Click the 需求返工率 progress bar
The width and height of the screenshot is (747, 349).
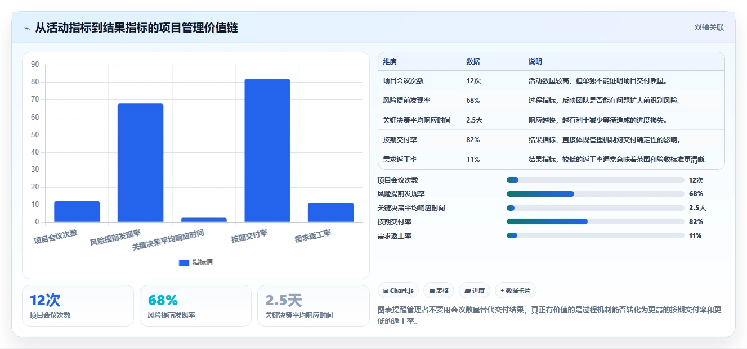(x=595, y=236)
